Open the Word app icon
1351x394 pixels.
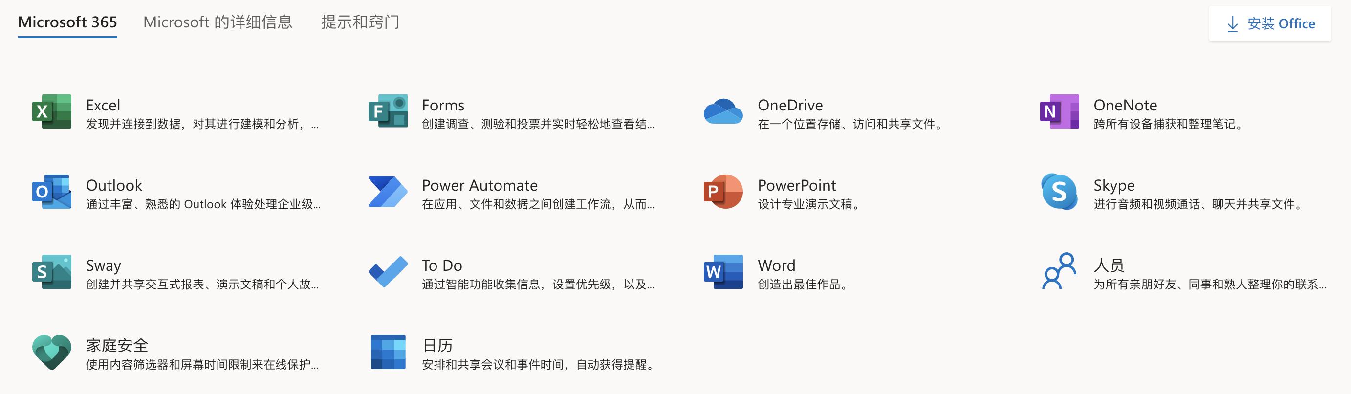723,272
